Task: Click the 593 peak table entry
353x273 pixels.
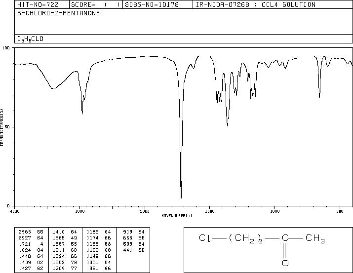Action: coord(134,244)
